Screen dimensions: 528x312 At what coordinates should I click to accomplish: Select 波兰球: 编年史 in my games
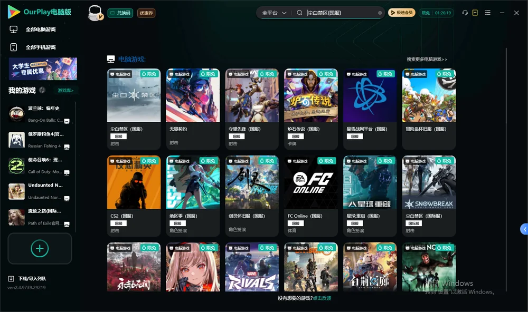40,114
